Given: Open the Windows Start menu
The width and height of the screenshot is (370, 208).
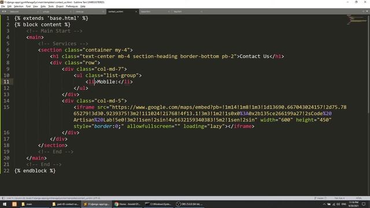Looking at the screenshot, I should (5, 204).
